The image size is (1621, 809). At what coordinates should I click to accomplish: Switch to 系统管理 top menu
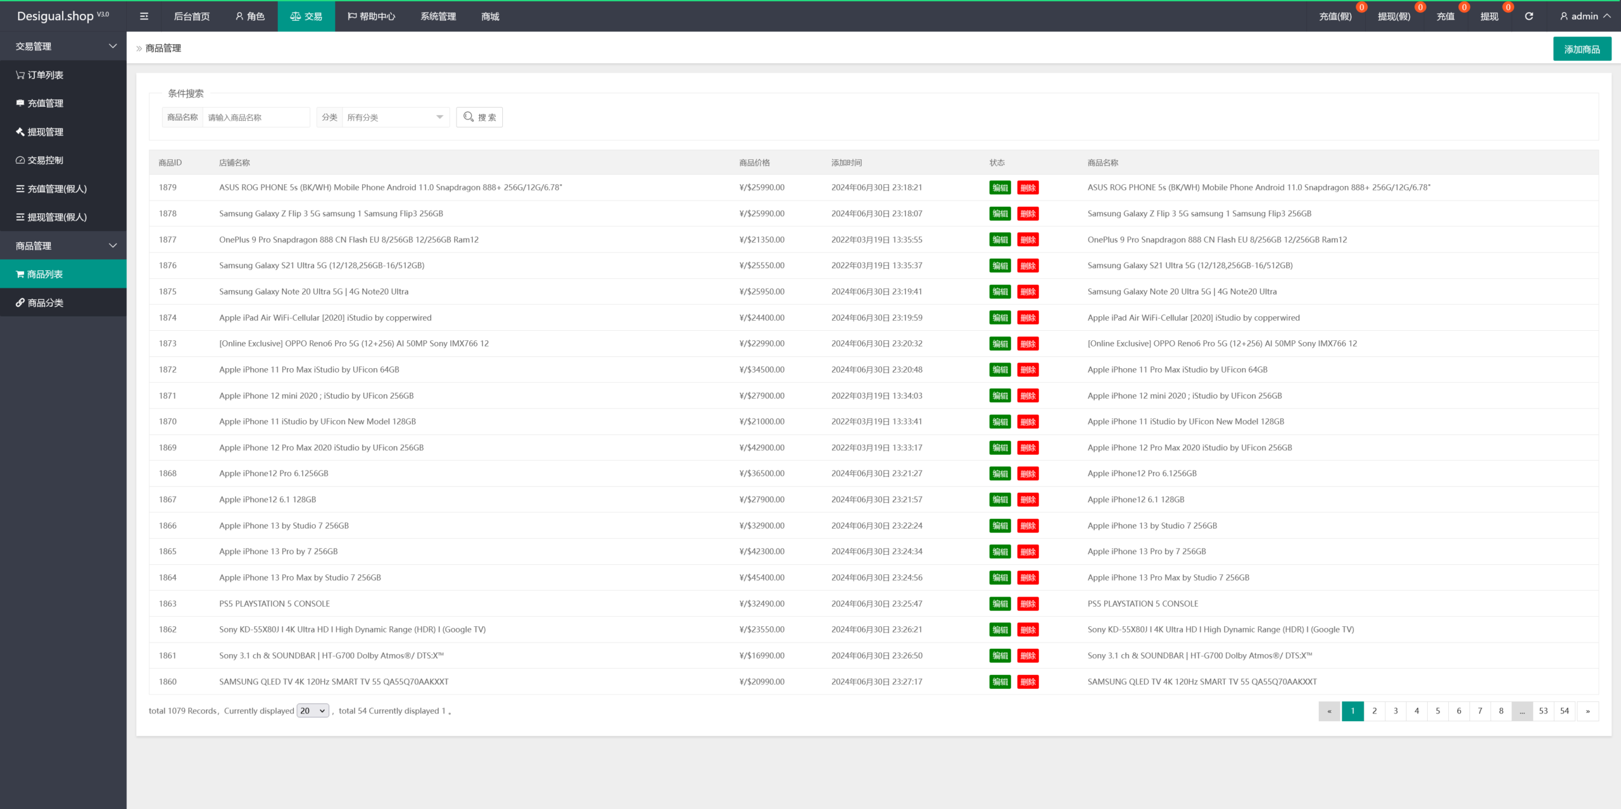tap(438, 16)
